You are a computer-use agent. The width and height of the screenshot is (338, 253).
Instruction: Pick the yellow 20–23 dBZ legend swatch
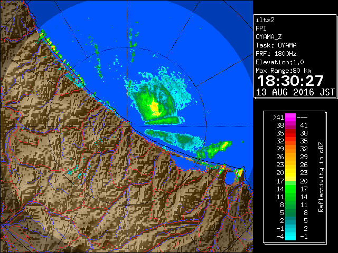(290, 173)
